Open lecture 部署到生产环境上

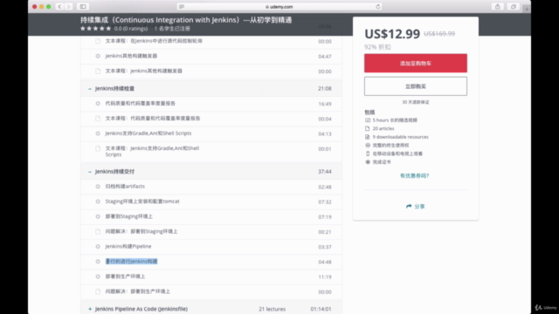coord(125,276)
